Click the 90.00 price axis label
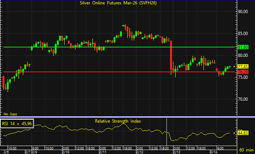255x154 pixels. pyautogui.click(x=243, y=11)
